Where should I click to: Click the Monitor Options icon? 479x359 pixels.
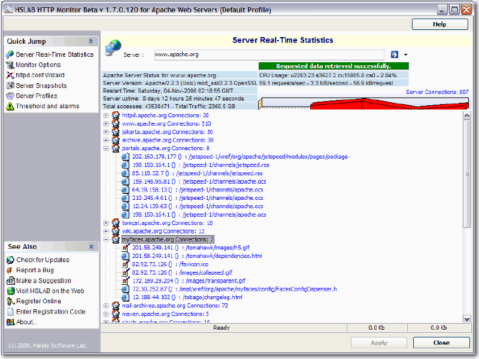[10, 65]
